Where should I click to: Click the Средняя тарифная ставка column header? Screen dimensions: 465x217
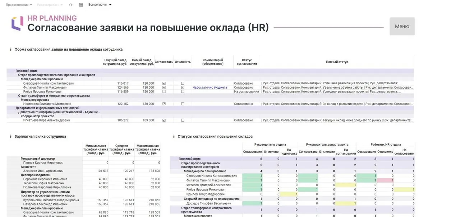tap(121, 149)
